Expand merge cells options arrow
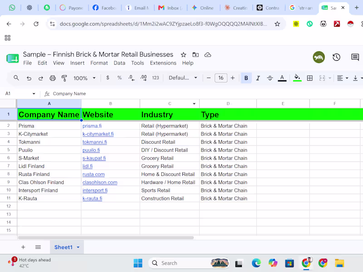Image resolution: width=363 pixels, height=272 pixels. click(330, 78)
